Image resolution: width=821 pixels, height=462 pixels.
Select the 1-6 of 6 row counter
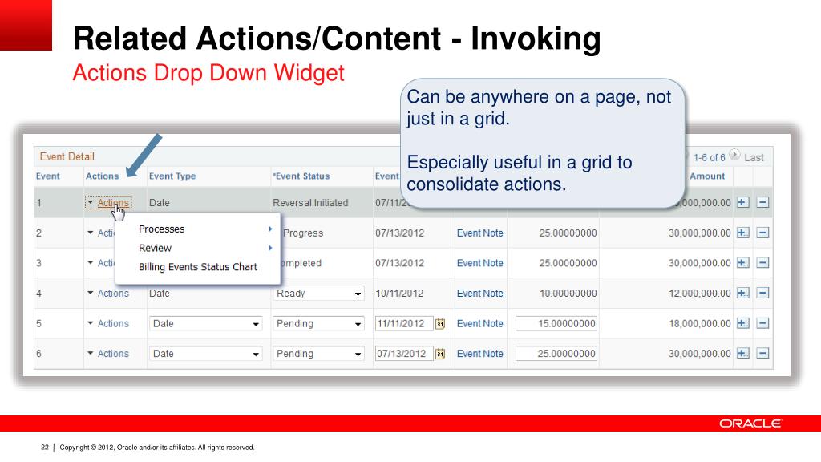[x=709, y=158]
